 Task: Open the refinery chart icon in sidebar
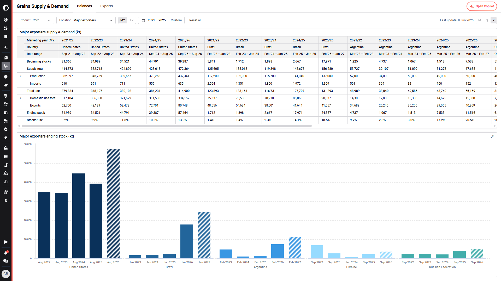pos(6,113)
